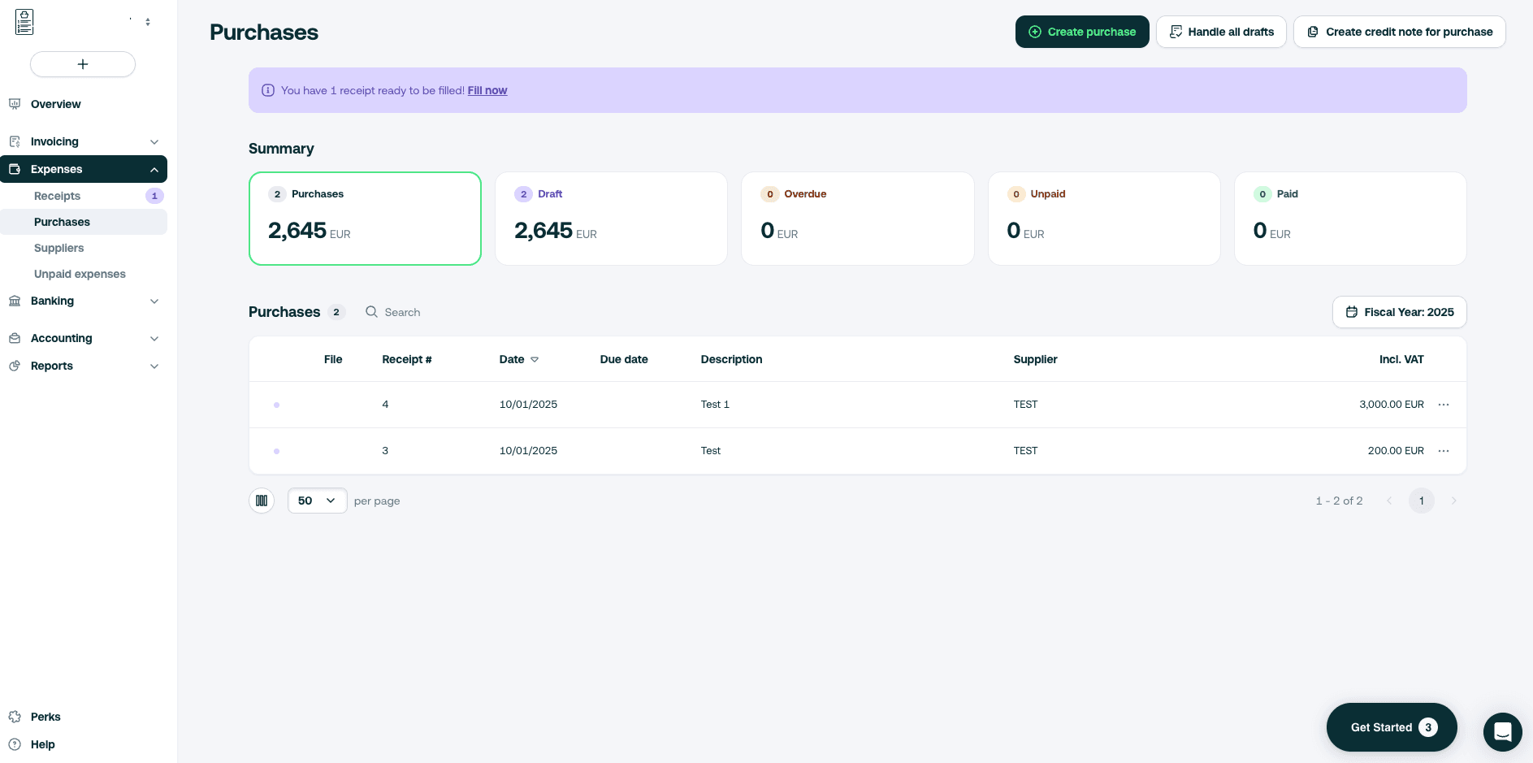1533x763 pixels.
Task: Collapse the Expenses section
Action: click(154, 169)
